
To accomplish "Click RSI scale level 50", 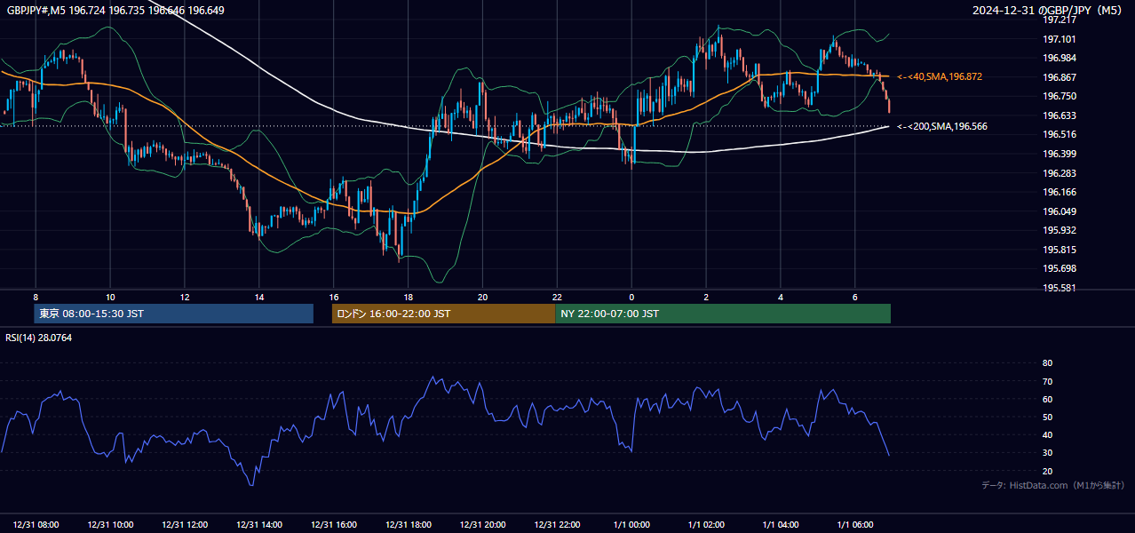I will [1048, 418].
